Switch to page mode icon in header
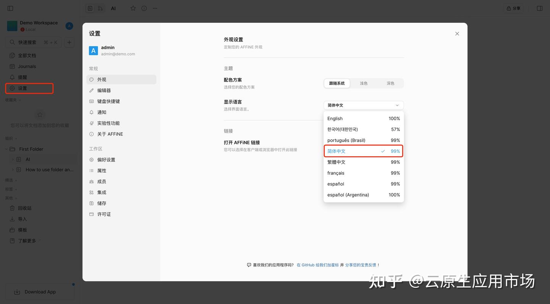The image size is (550, 304). pos(90,8)
